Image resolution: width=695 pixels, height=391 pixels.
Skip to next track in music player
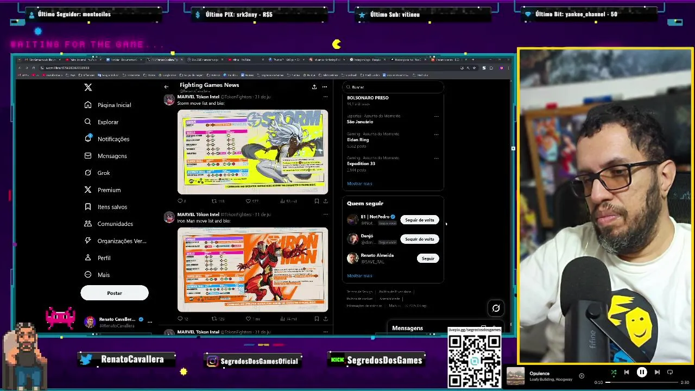coord(657,373)
